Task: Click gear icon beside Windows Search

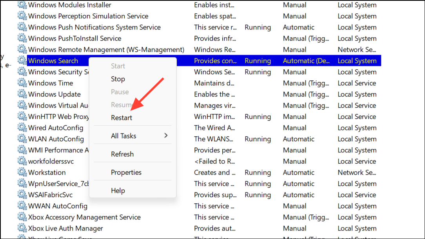Action: (x=22, y=60)
